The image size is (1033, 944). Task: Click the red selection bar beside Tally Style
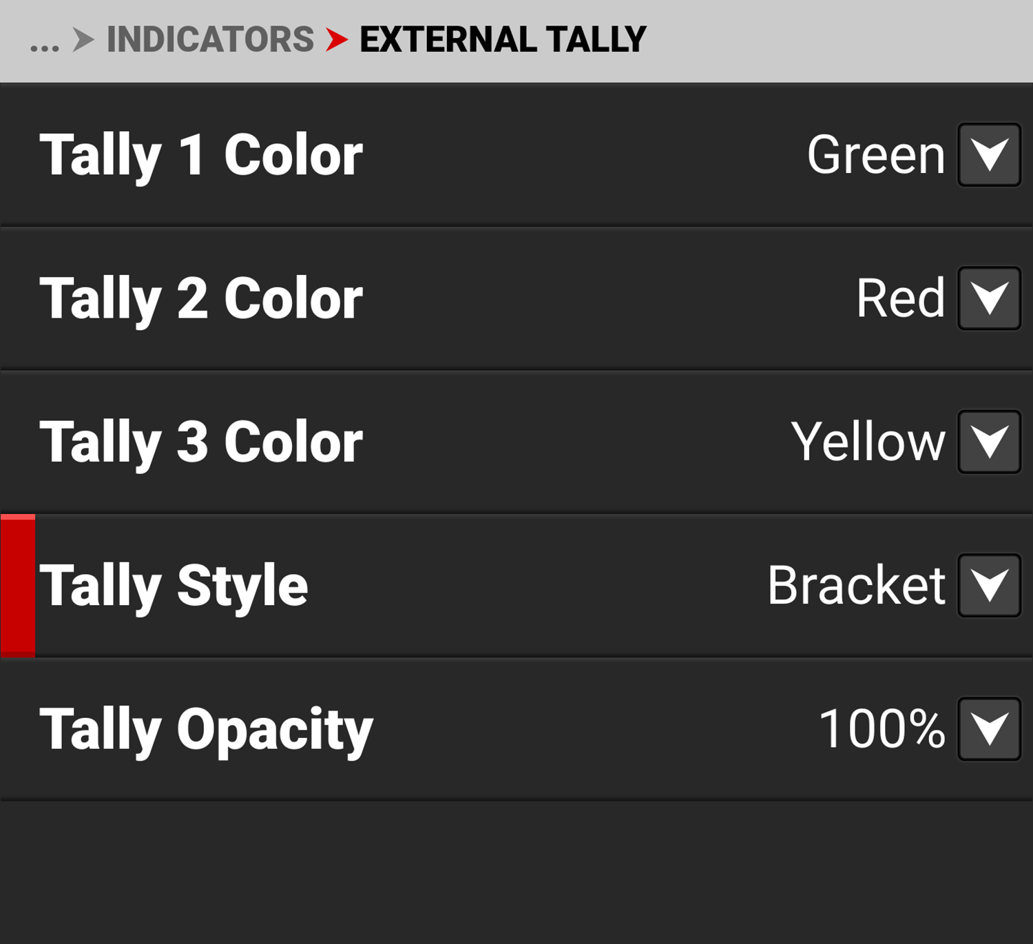(x=18, y=586)
